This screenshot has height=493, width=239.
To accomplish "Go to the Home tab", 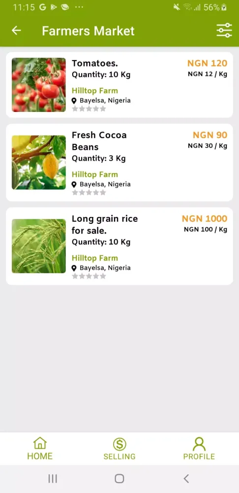I will [x=40, y=449].
